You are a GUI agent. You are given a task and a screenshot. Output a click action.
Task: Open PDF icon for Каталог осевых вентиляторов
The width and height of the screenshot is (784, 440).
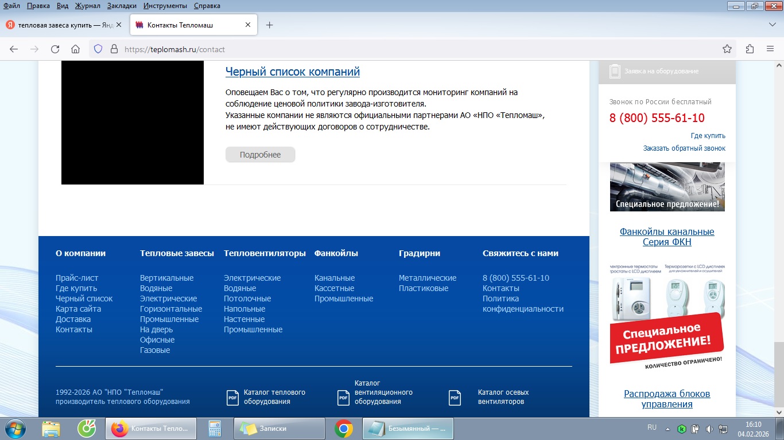coord(455,397)
